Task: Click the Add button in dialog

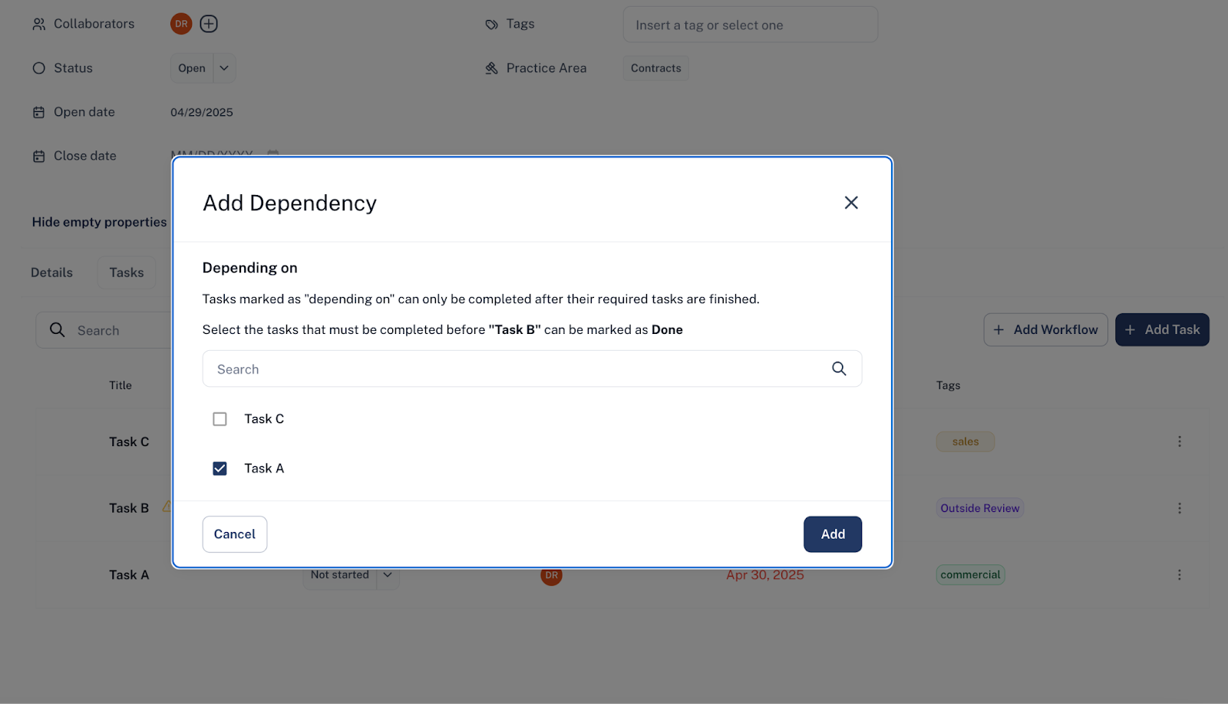Action: (x=833, y=534)
